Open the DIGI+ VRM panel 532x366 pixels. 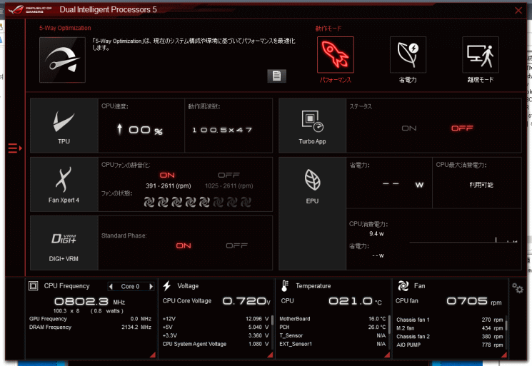[64, 243]
